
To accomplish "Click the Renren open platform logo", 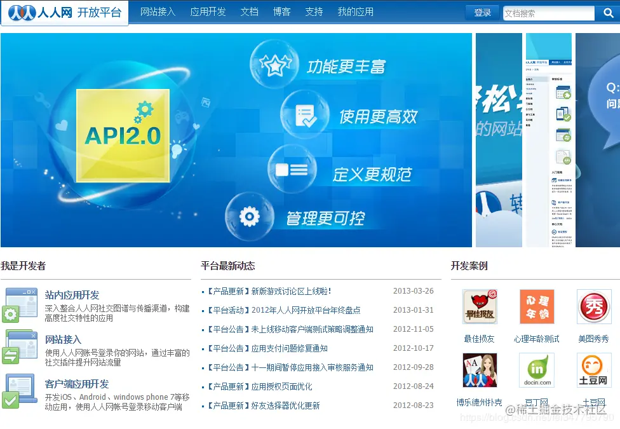I will 65,12.
